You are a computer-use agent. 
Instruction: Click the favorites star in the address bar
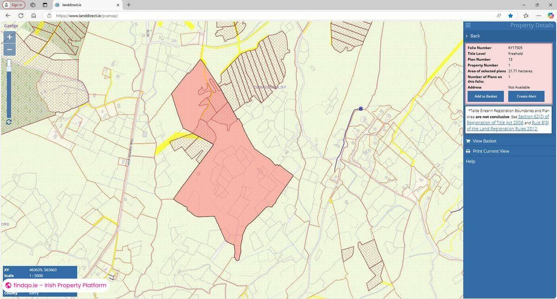[510, 15]
